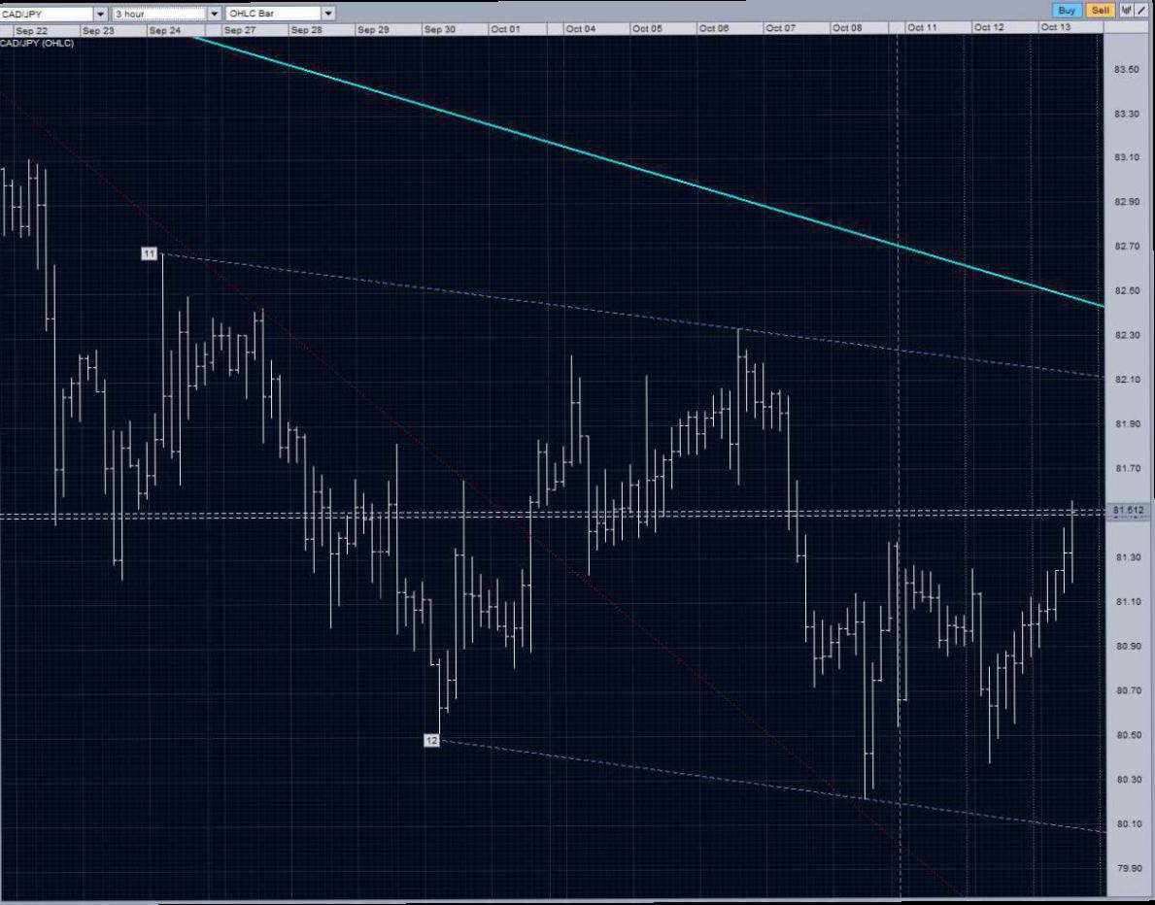Open the indicators icon next to Sell

(x=1125, y=11)
